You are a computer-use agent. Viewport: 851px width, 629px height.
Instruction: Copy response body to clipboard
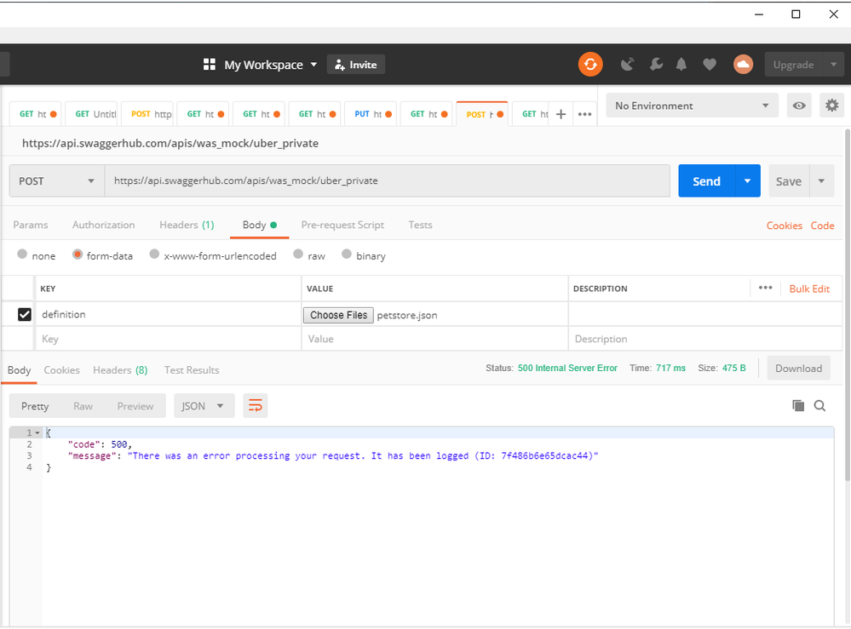tap(798, 406)
